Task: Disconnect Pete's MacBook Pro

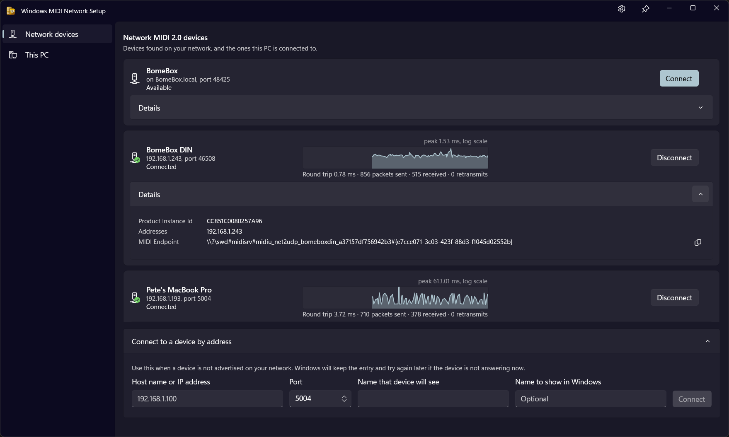Action: (674, 297)
